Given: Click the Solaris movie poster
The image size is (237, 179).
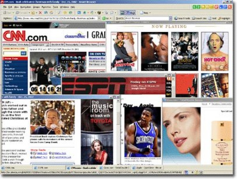Looking at the screenshot, I should coord(154,51).
